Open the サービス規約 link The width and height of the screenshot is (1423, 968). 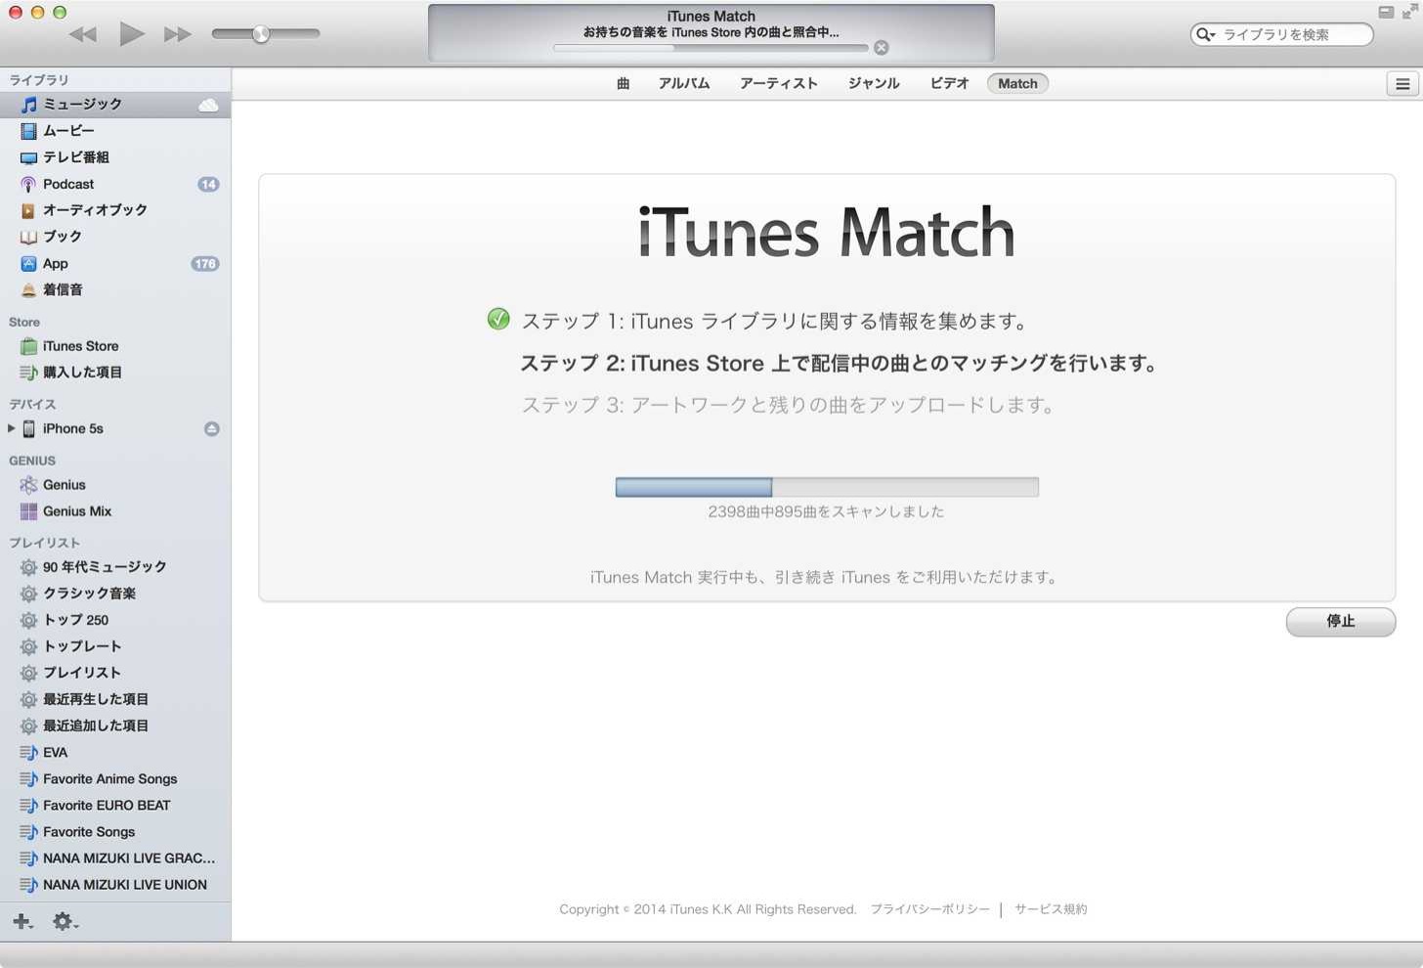point(1051,909)
